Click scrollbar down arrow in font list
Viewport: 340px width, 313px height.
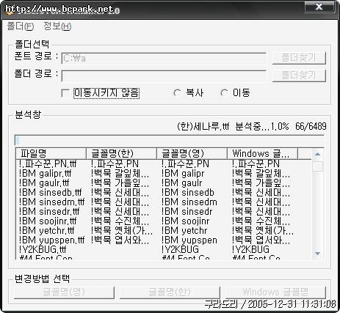[x=317, y=254]
